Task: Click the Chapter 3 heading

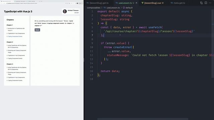Action: point(10,64)
